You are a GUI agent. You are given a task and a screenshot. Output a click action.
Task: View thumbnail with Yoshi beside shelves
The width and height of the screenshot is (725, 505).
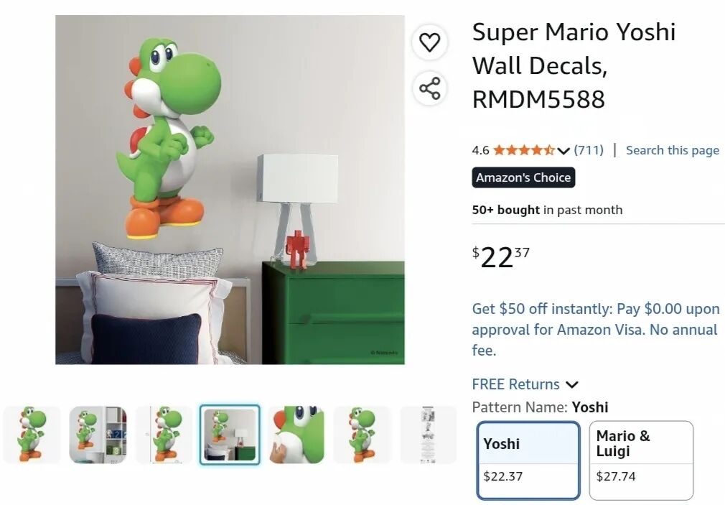[98, 434]
